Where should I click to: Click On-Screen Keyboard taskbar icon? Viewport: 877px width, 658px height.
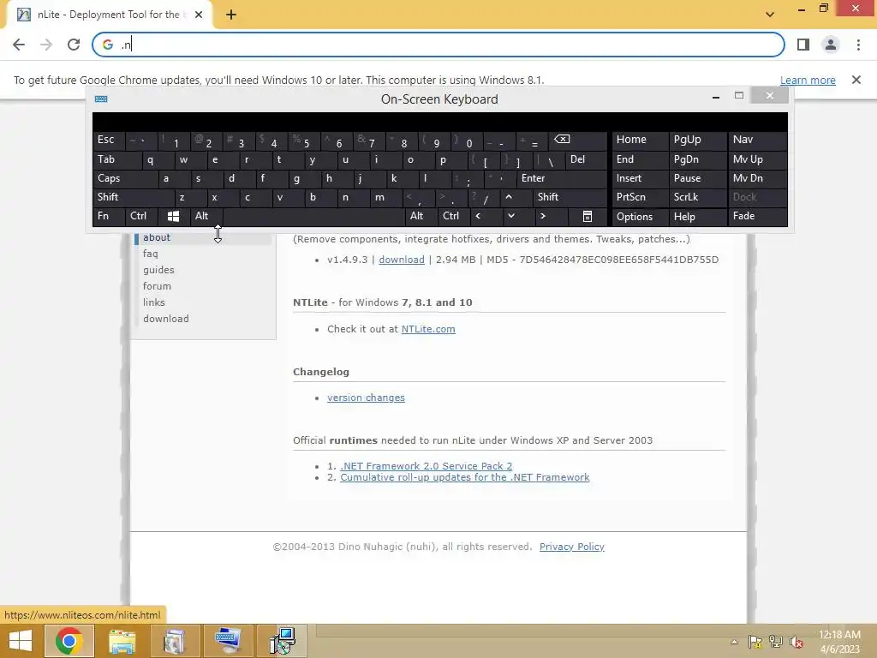tap(229, 641)
